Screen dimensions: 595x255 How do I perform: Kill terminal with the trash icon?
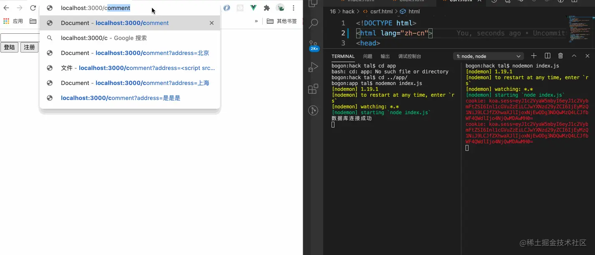tap(561, 56)
